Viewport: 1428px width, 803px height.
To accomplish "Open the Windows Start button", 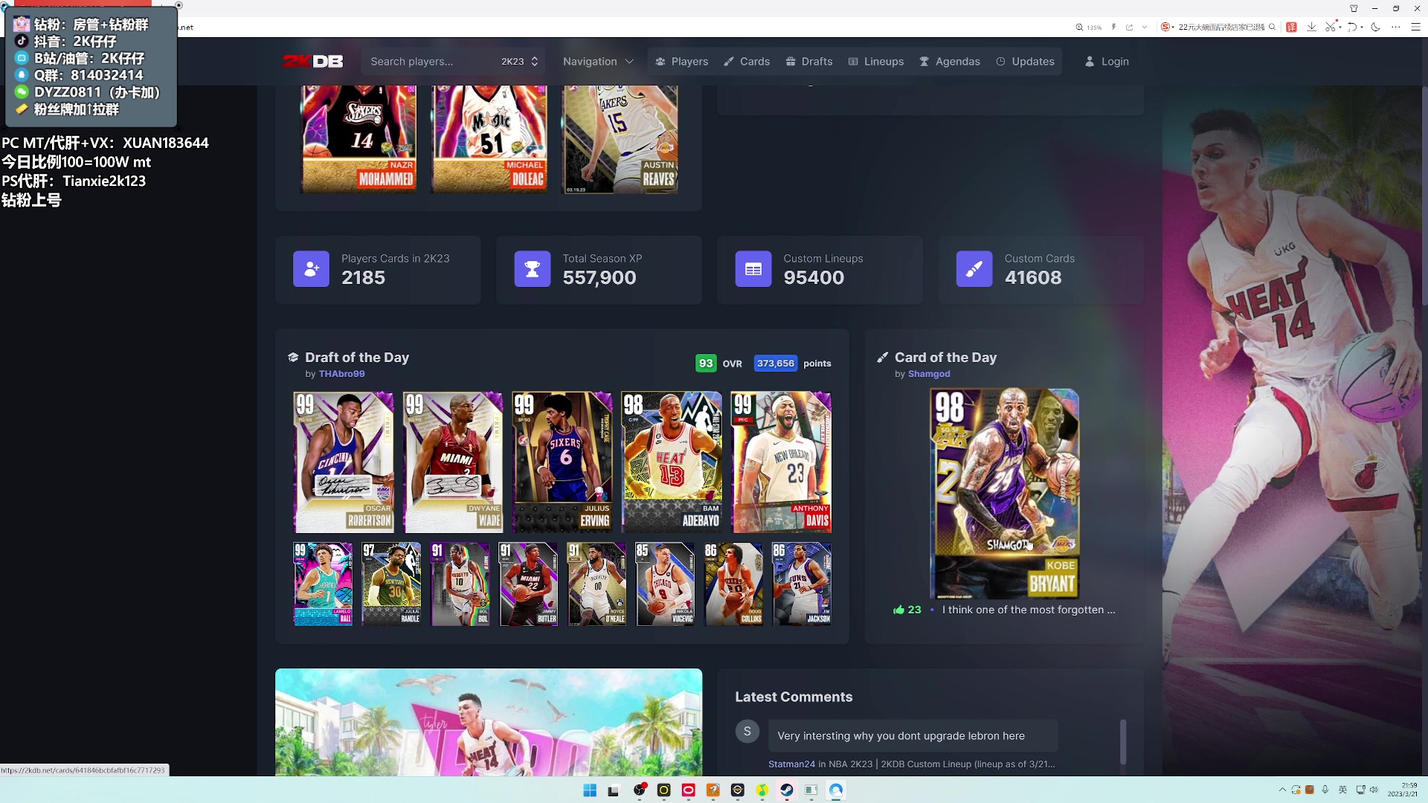I will pos(590,790).
